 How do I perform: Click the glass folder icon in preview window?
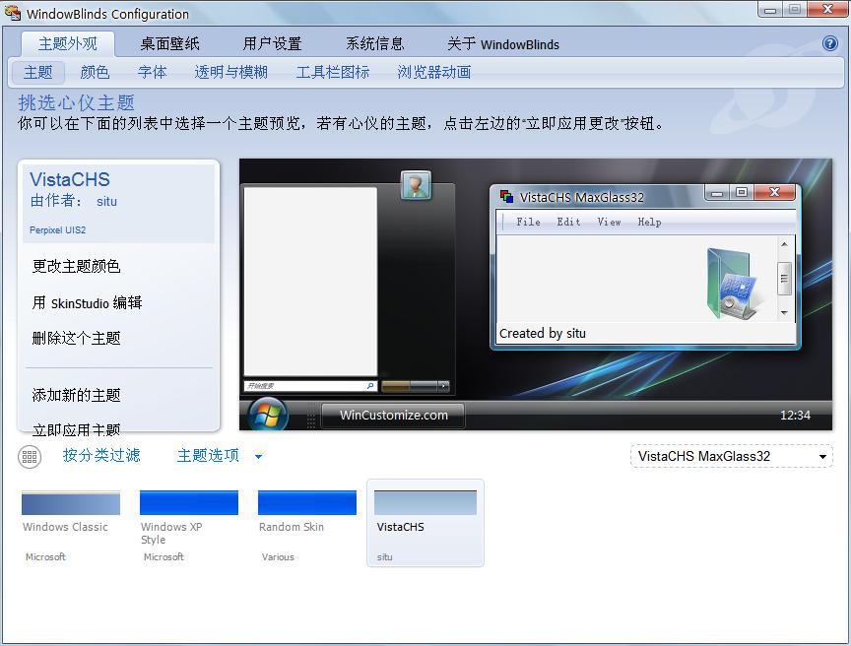733,284
